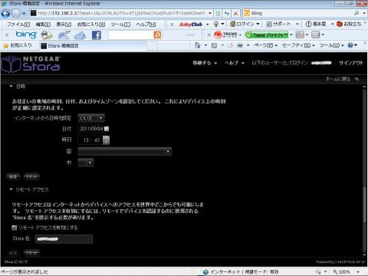Open the セーフティ(S) command bar menu
Viewport: 368px width, 276px height.
[298, 45]
